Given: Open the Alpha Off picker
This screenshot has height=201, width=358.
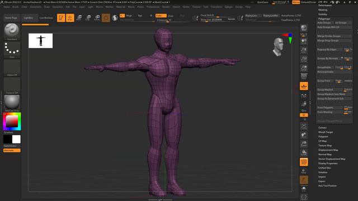Looking at the screenshot, I should click(x=12, y=68).
